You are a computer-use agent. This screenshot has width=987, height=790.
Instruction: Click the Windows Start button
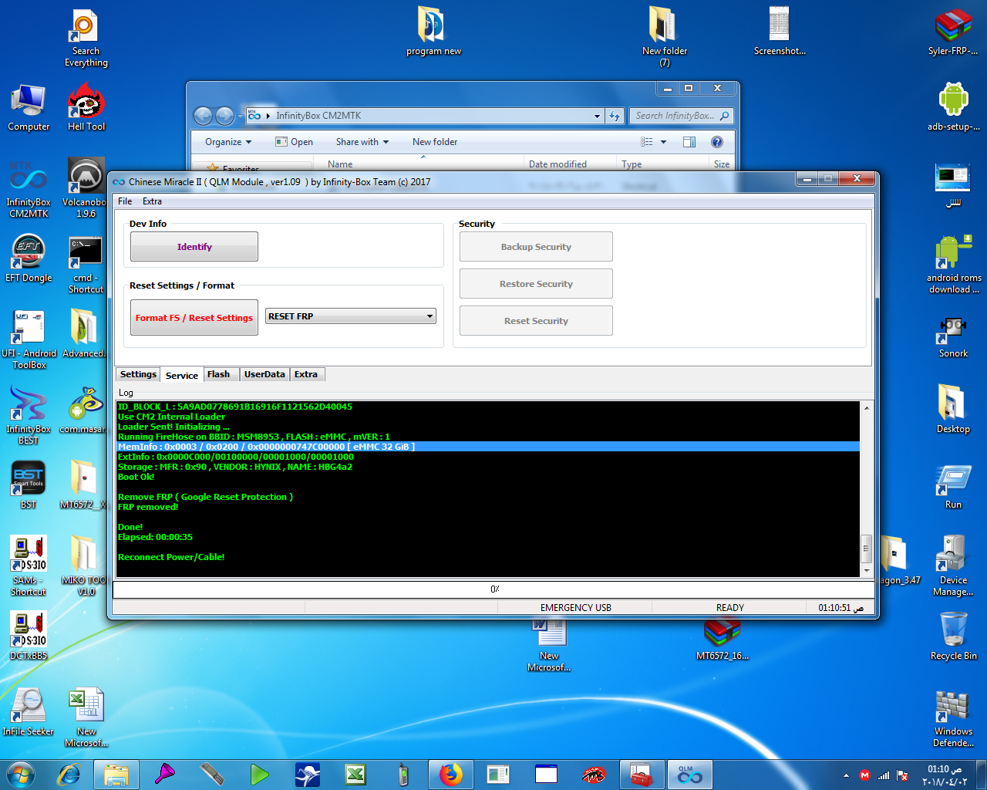[x=21, y=774]
